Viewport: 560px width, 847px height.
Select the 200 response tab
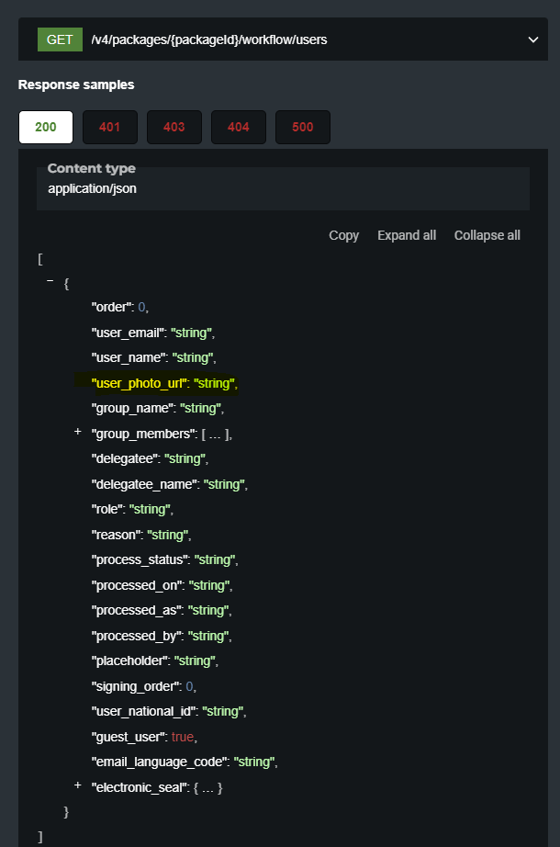tap(46, 128)
